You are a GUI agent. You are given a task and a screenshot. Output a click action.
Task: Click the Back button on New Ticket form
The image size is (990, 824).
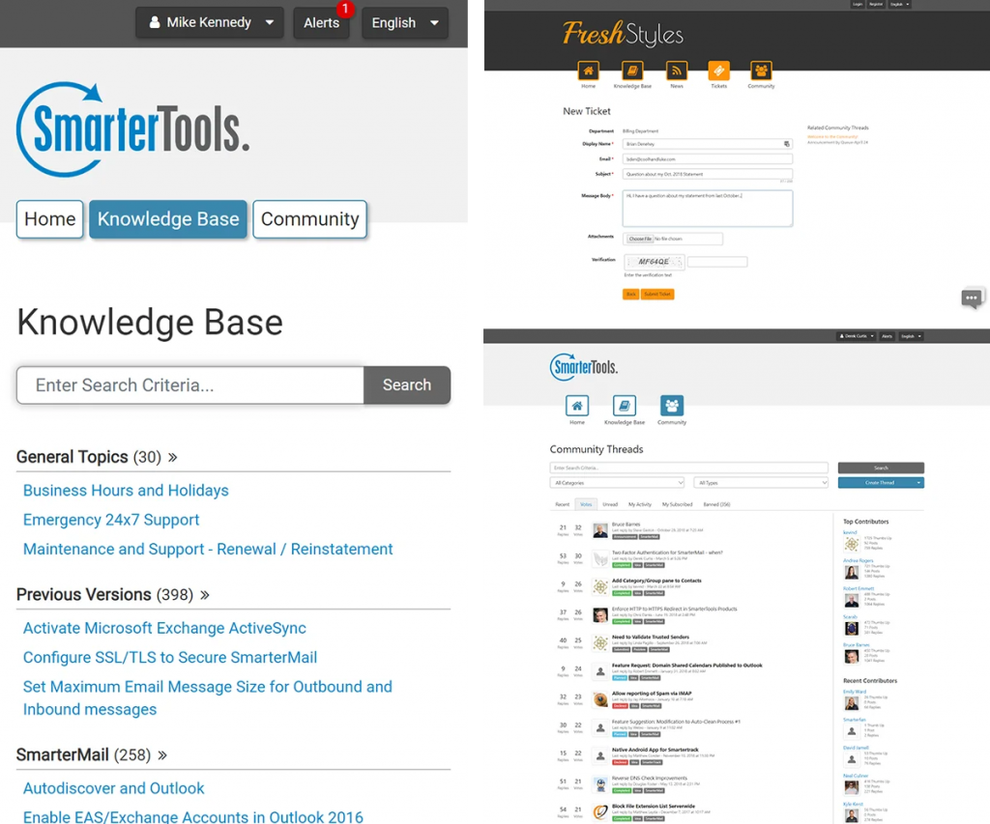click(630, 294)
